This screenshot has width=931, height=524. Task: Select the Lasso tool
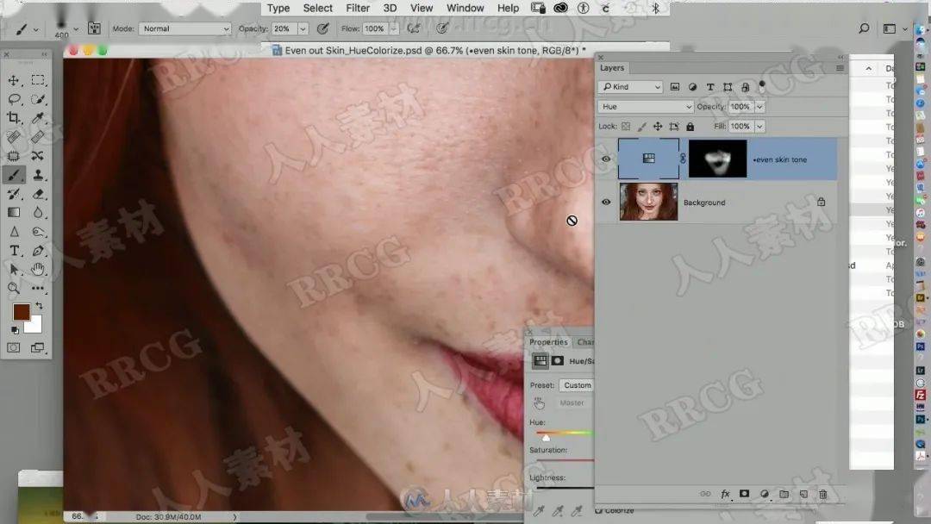click(x=14, y=99)
